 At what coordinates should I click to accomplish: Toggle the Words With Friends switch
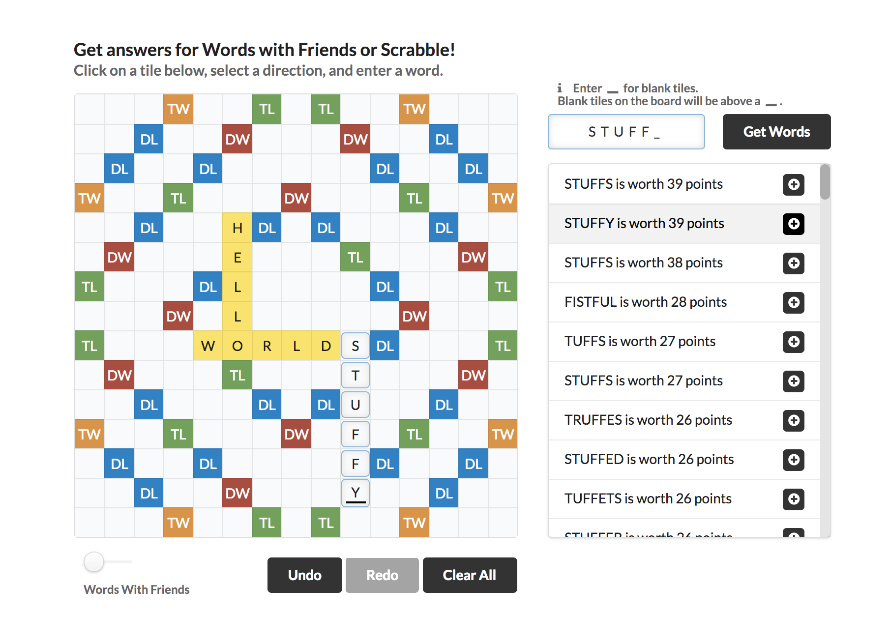(x=94, y=562)
